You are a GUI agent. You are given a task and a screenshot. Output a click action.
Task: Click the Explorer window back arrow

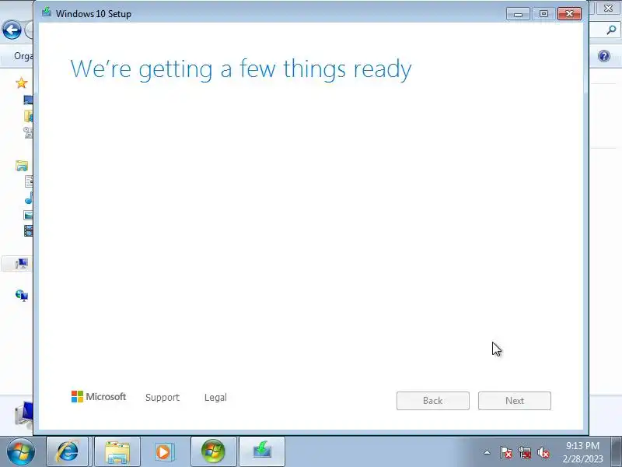pyautogui.click(x=12, y=30)
